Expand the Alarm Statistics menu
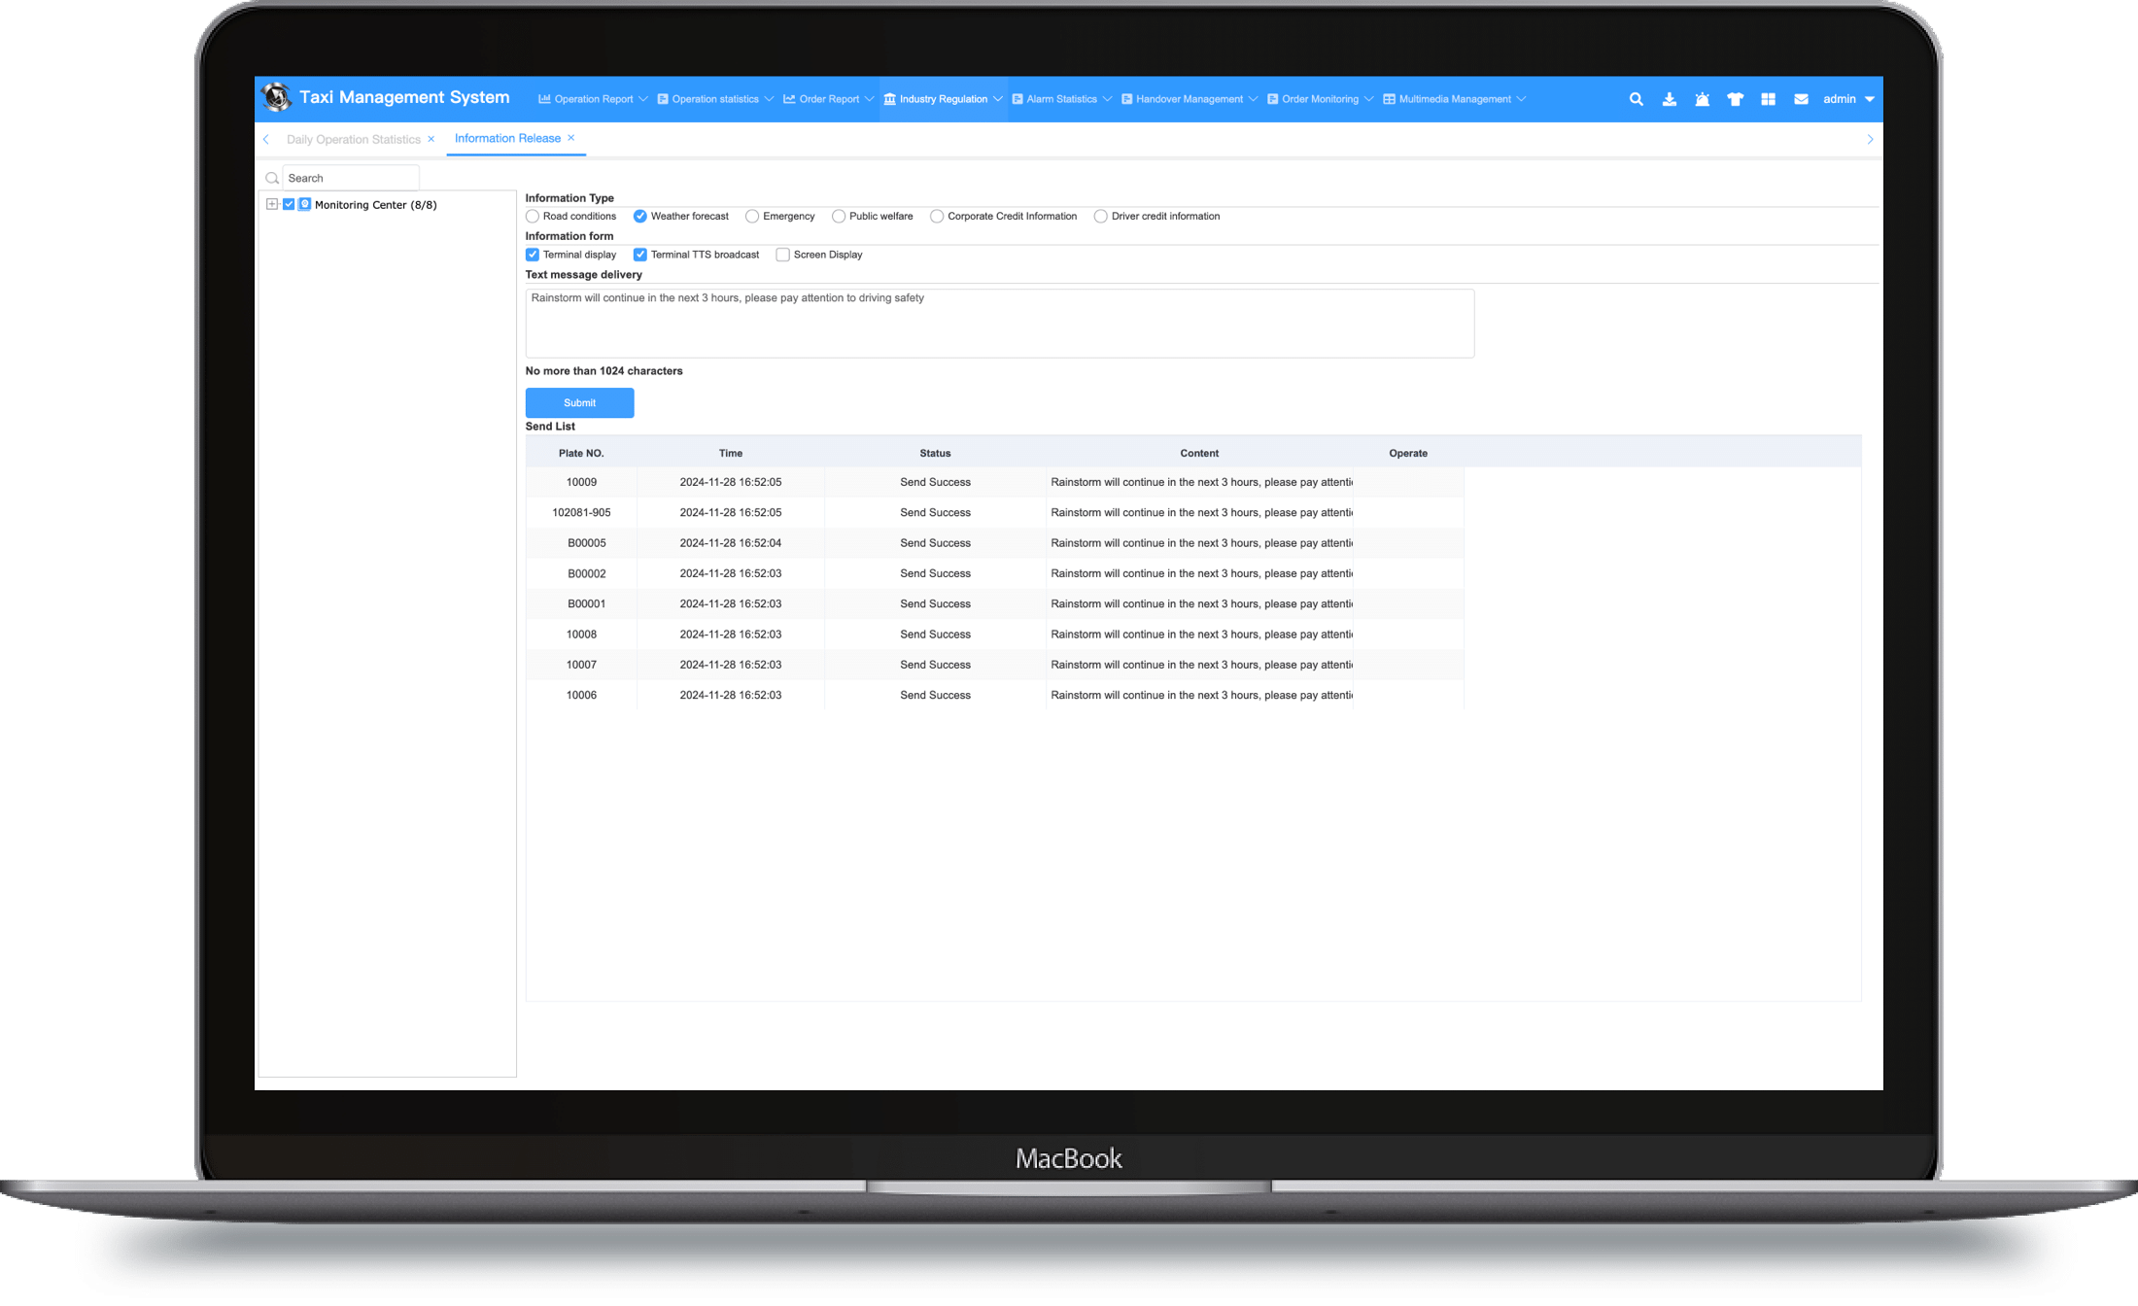Screen dimensions: 2138x1306 (1061, 99)
